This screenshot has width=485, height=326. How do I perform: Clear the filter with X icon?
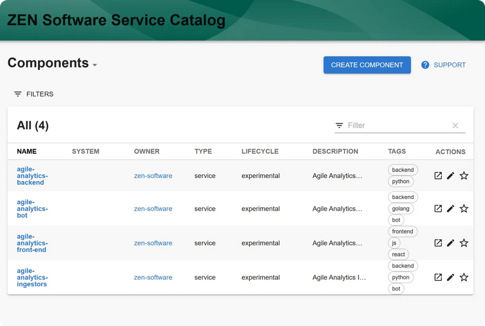[x=455, y=125]
